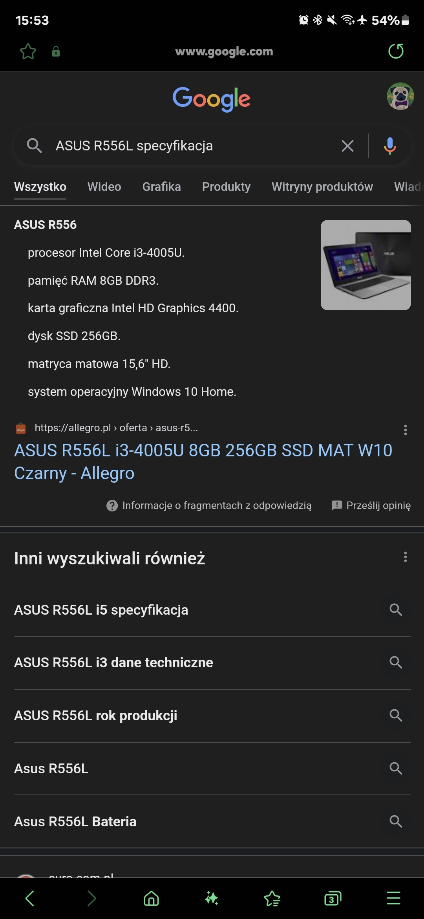The height and width of the screenshot is (919, 424).
Task: Switch to the Grafika tab
Action: [x=161, y=187]
